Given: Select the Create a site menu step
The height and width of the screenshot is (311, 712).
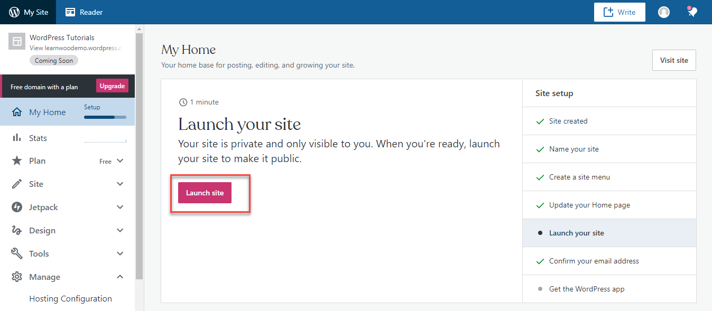Looking at the screenshot, I should click(x=579, y=177).
